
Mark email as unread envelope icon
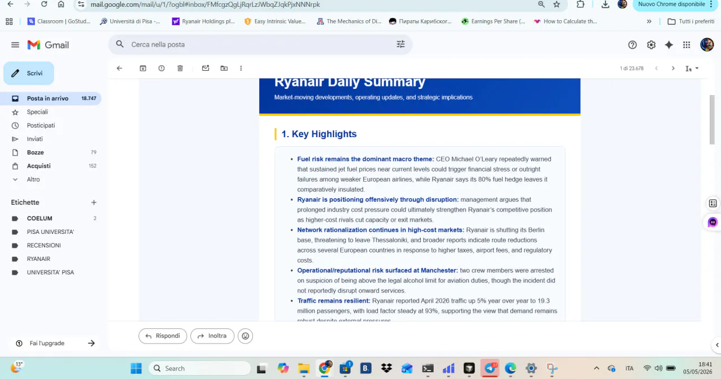(x=206, y=68)
